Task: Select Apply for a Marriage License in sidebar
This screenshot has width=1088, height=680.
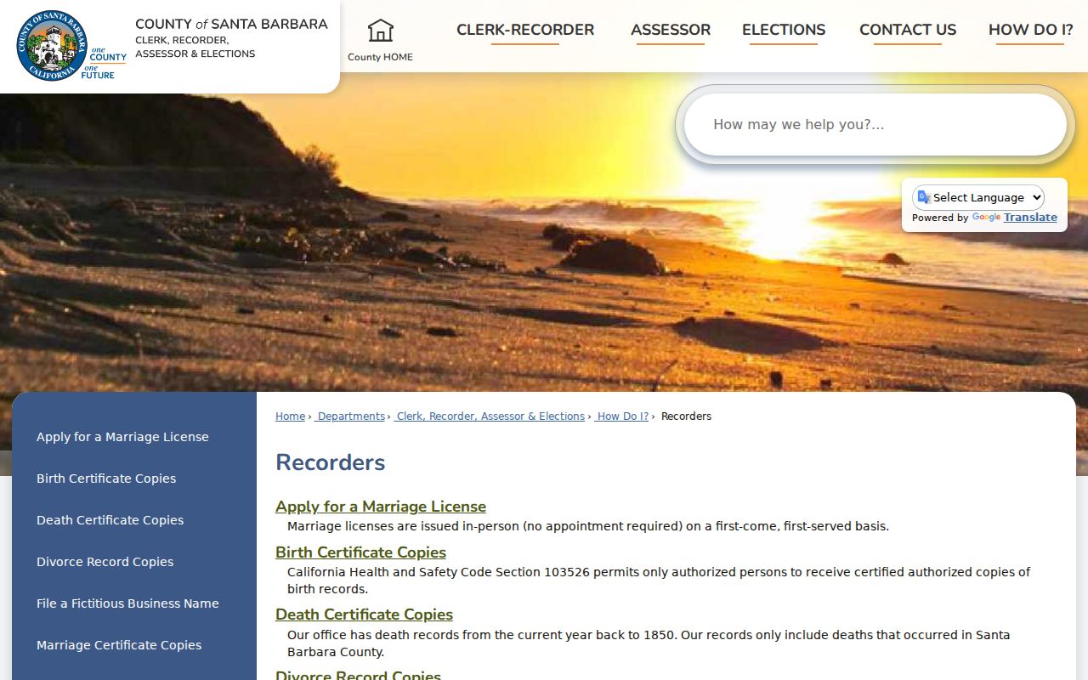Action: [x=122, y=437]
